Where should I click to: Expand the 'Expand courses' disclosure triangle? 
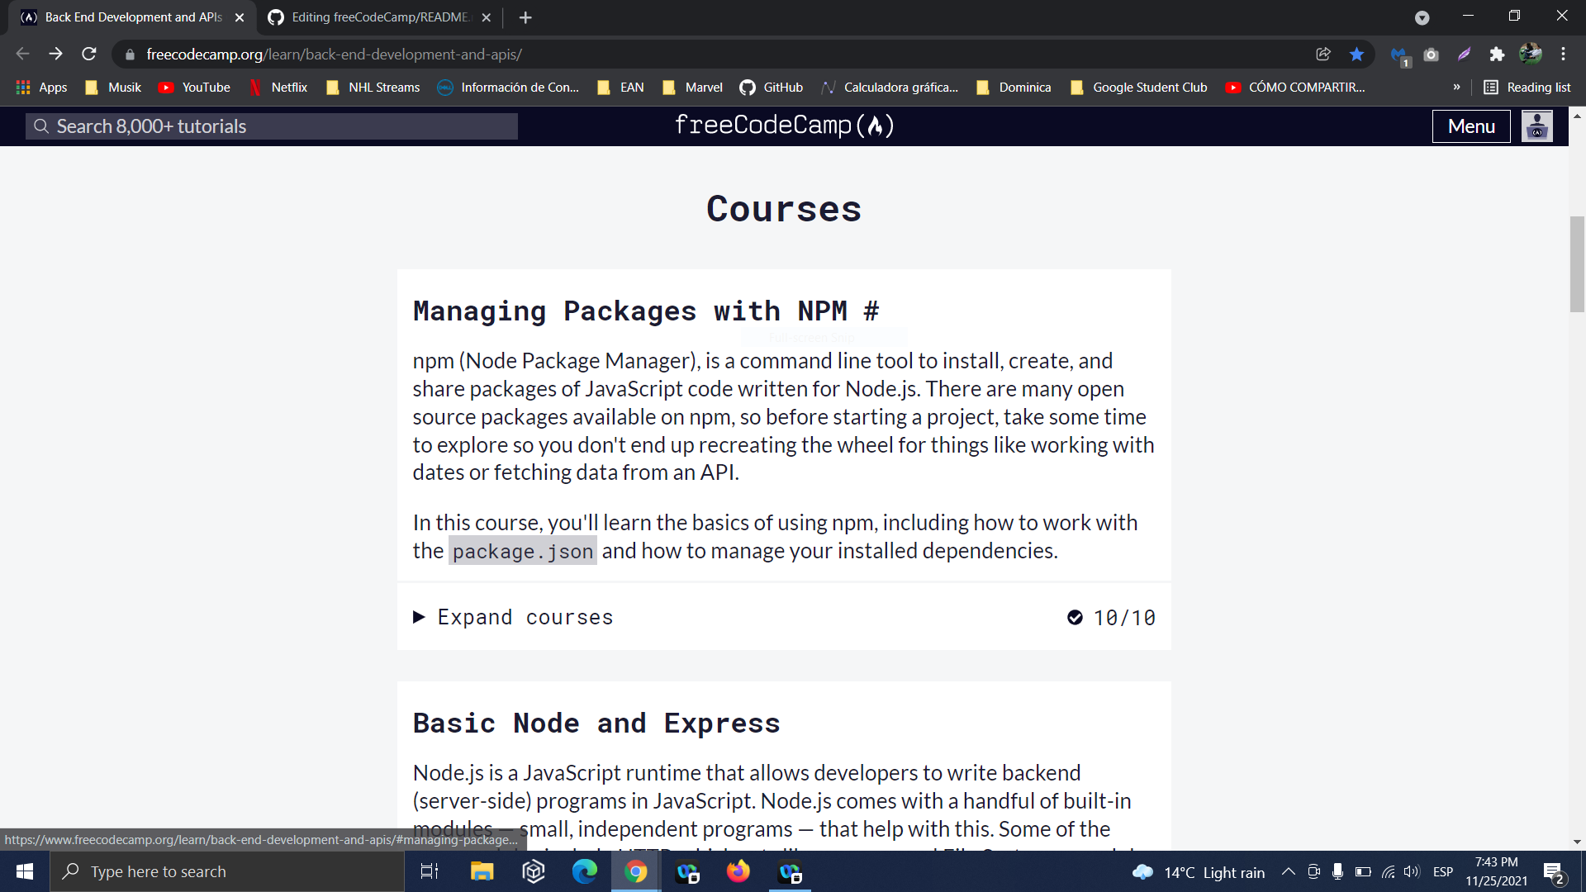tap(419, 617)
